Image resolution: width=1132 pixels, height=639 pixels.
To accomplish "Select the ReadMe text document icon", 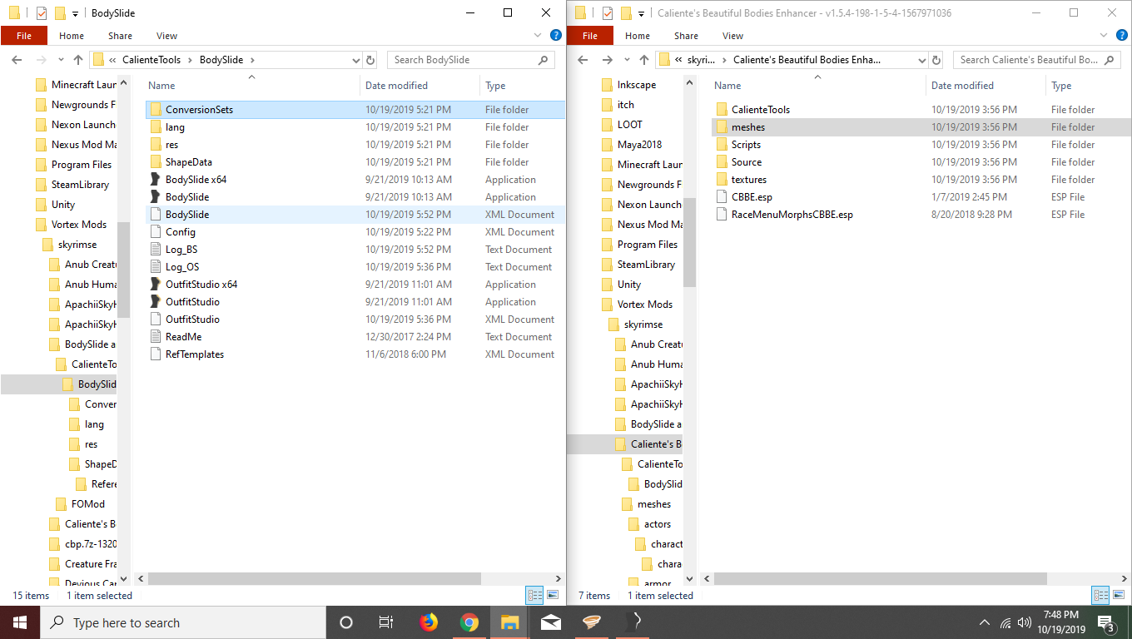I will 155,337.
